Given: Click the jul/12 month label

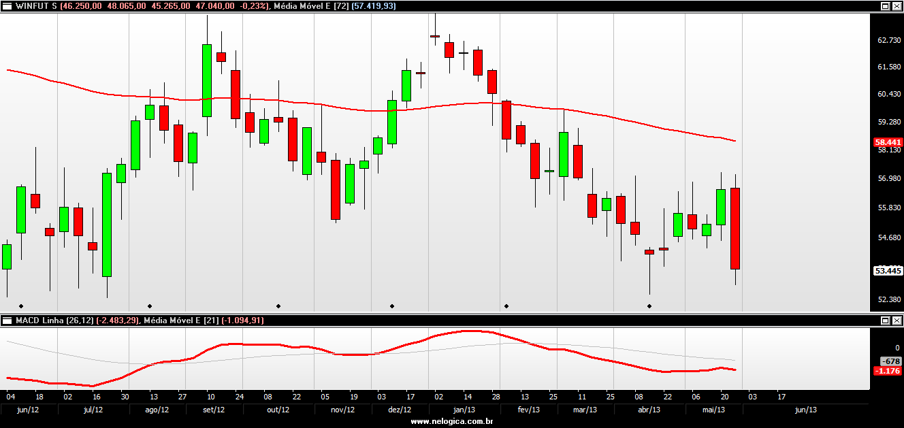Looking at the screenshot, I should [x=93, y=410].
